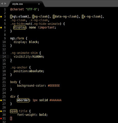Click the previous tab arrow icon
This screenshot has height=123, width=118.
[2, 4]
